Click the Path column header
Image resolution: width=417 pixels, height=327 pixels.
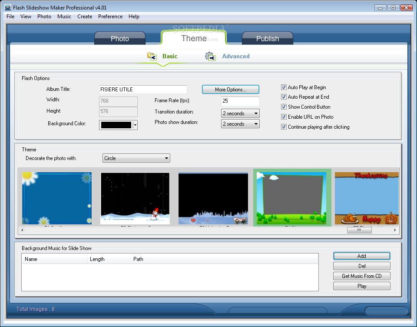pyautogui.click(x=225, y=259)
